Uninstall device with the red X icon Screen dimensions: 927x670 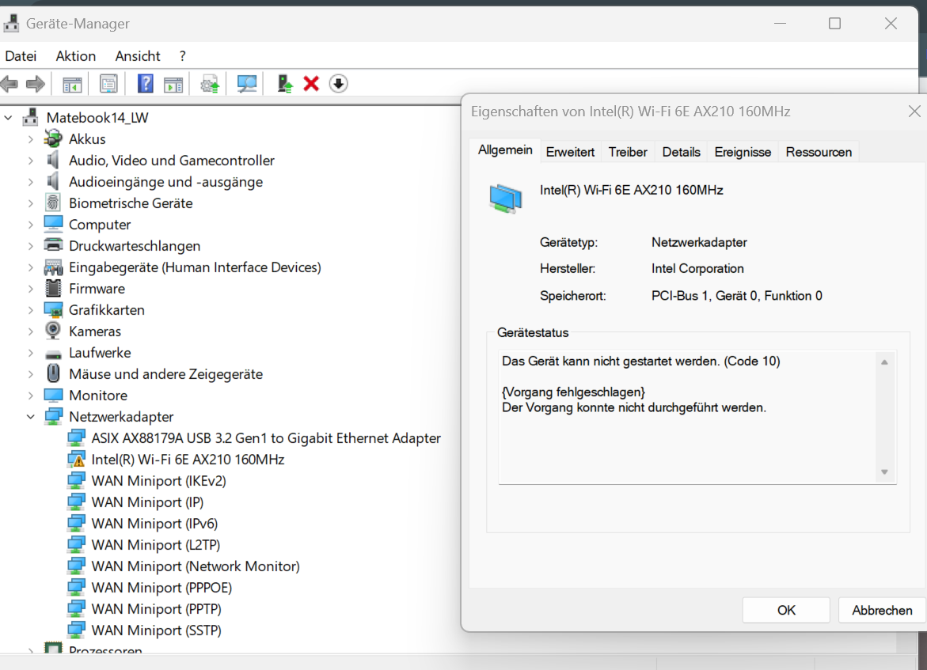pos(310,83)
